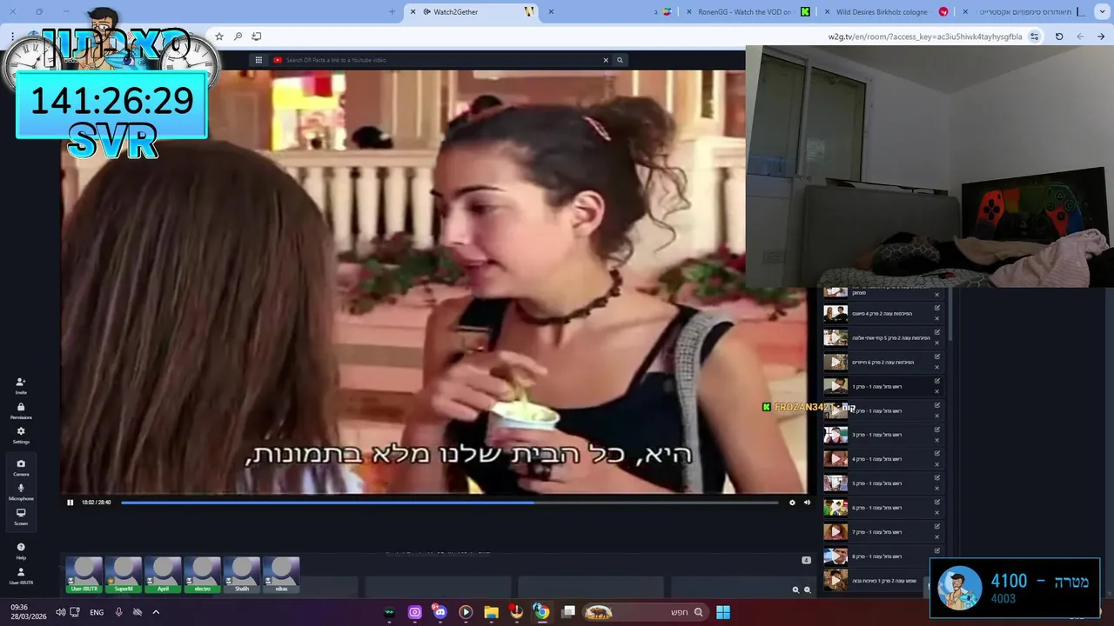Open File Explorer from the taskbar
Viewport: 1114px width, 626px height.
point(491,612)
